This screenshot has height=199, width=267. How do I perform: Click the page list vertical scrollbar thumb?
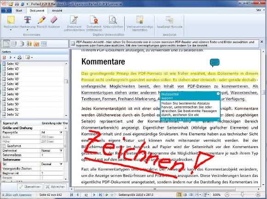[66, 82]
